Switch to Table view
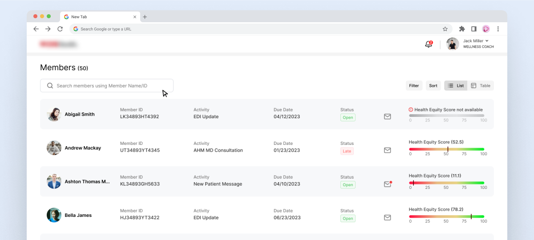Viewport: 534px width, 240px height. pos(481,86)
